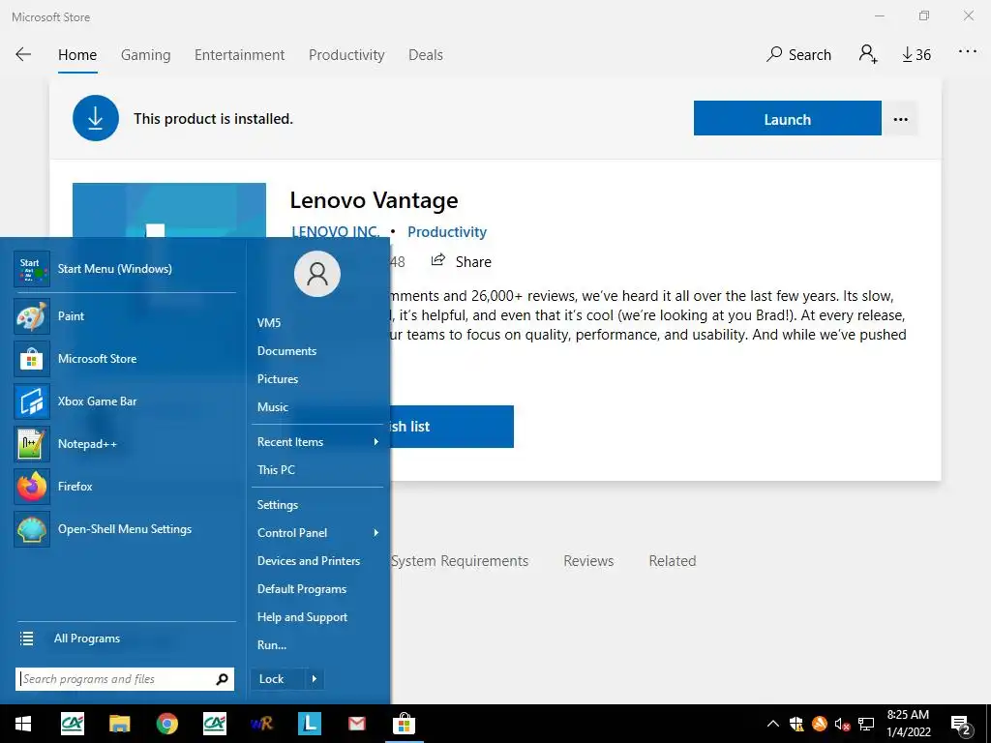Open Start Menu (Windows) entry
Image resolution: width=991 pixels, height=743 pixels.
click(x=125, y=269)
